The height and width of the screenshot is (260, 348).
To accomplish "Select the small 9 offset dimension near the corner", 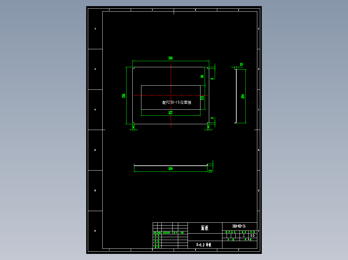I will [212, 78].
